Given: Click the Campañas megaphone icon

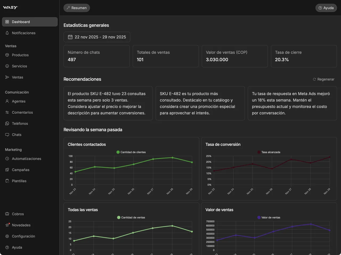Looking at the screenshot, I should 7,170.
